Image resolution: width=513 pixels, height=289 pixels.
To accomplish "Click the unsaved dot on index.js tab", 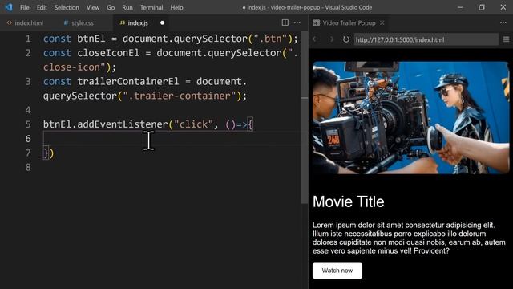I will (x=162, y=23).
